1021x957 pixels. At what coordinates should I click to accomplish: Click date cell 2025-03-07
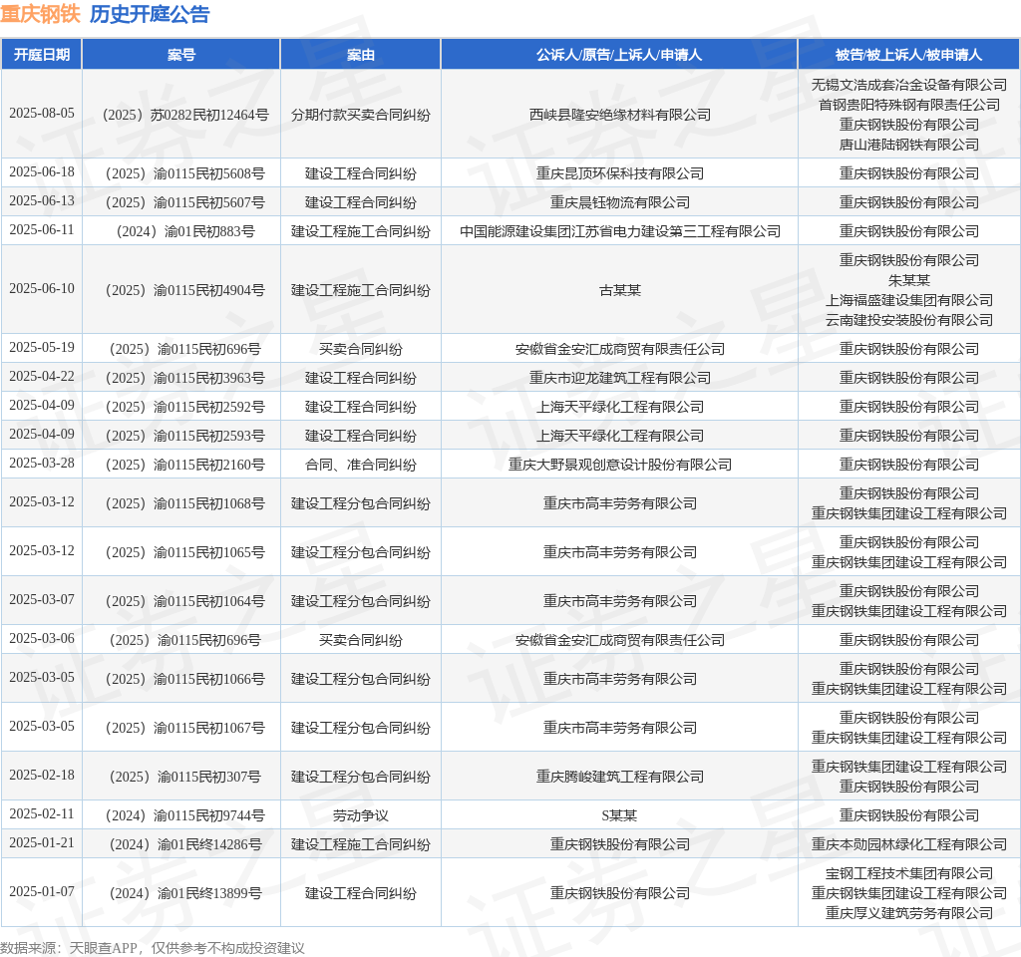[x=42, y=599]
